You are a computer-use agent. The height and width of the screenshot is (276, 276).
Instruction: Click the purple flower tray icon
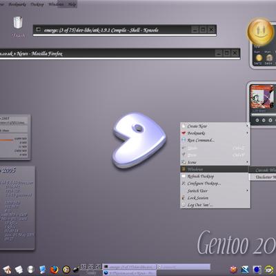click(x=233, y=269)
